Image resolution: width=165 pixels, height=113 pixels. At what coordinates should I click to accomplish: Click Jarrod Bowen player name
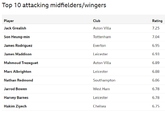coord(15,89)
